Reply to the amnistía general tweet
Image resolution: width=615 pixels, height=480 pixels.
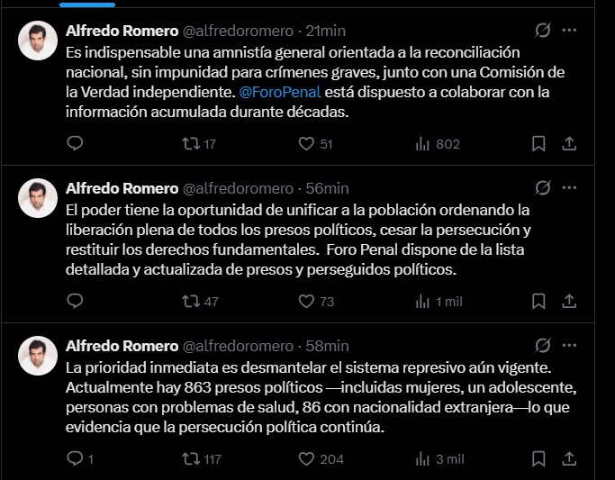tap(76, 143)
